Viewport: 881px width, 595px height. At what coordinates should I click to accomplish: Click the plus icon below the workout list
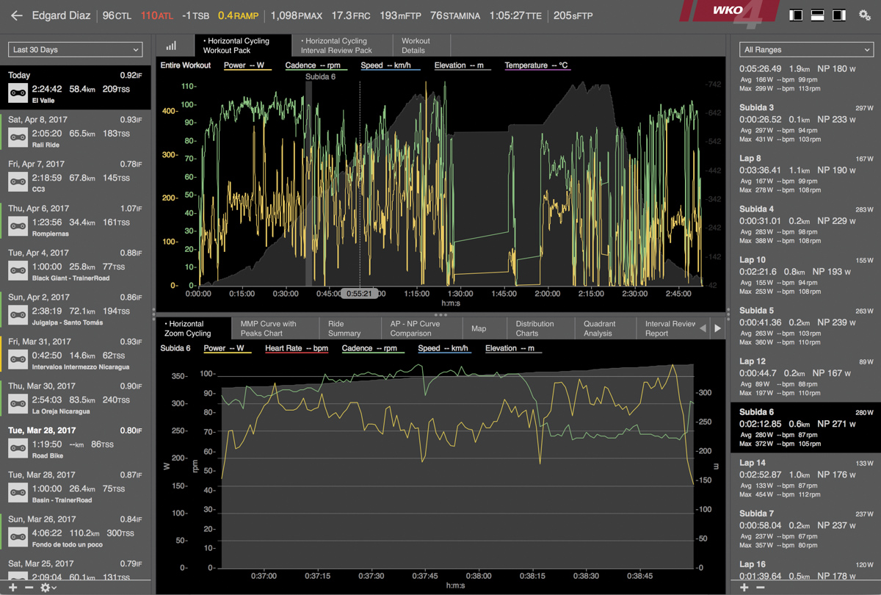[12, 587]
